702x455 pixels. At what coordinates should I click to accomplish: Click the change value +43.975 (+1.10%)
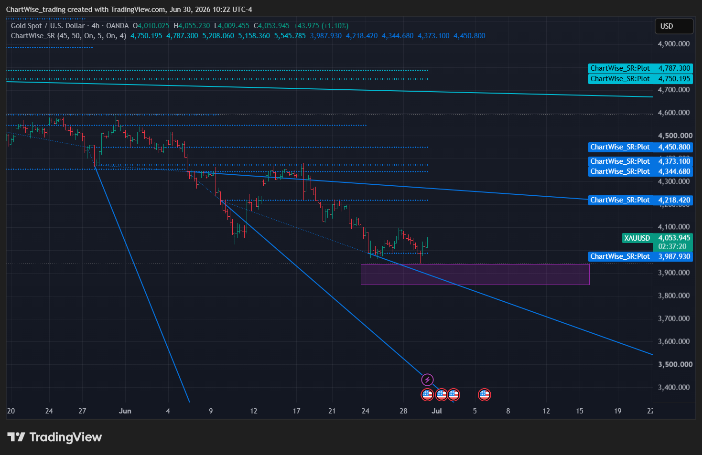point(321,26)
